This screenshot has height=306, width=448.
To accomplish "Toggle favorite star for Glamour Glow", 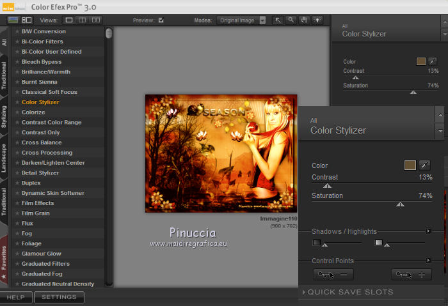I will [x=17, y=254].
